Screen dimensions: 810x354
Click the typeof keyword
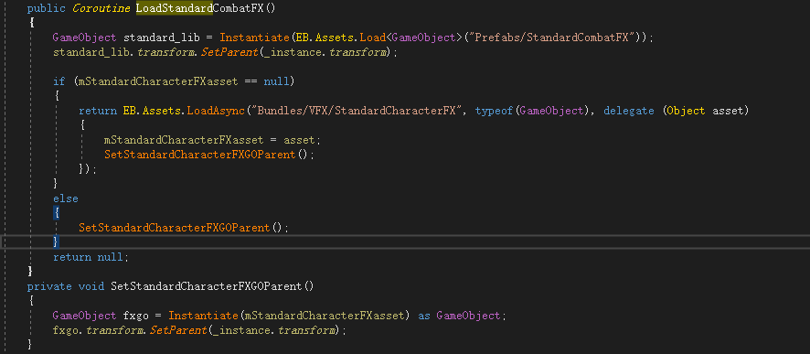[495, 111]
